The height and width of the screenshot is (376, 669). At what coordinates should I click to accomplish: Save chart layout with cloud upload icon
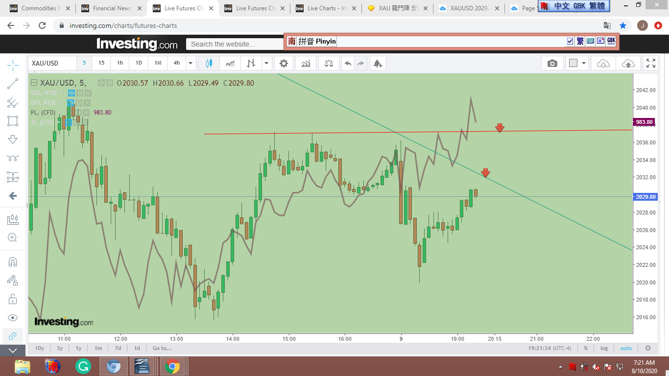[628, 63]
